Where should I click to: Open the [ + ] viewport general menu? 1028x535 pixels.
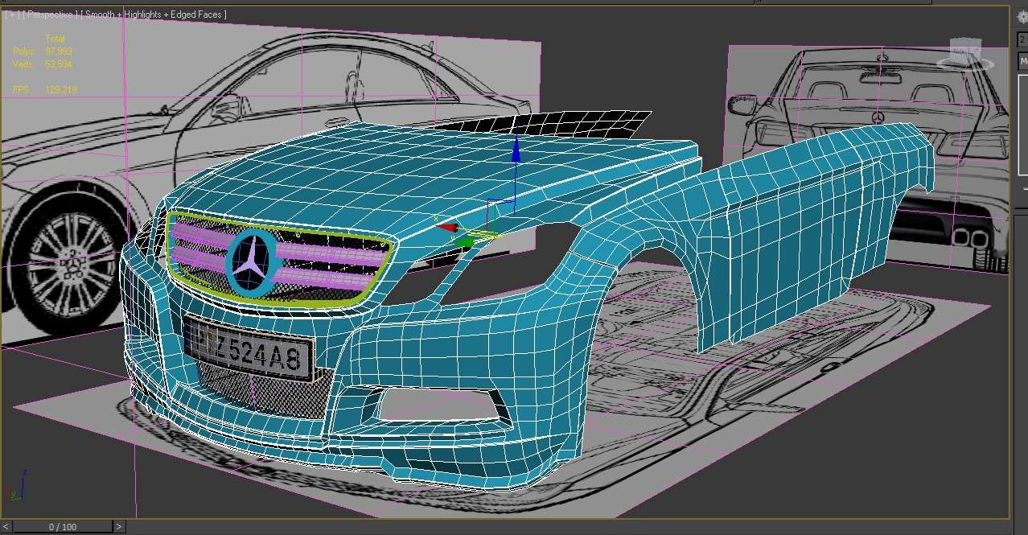click(12, 14)
